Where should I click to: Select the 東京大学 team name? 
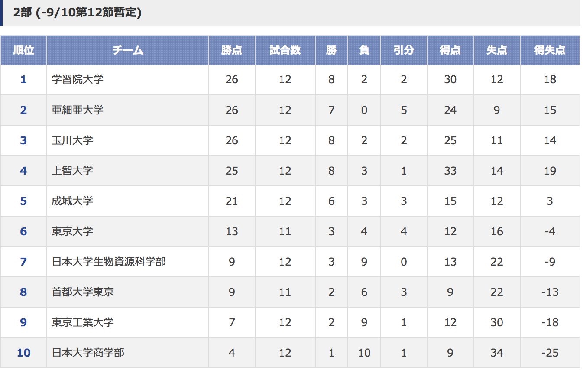(x=72, y=231)
